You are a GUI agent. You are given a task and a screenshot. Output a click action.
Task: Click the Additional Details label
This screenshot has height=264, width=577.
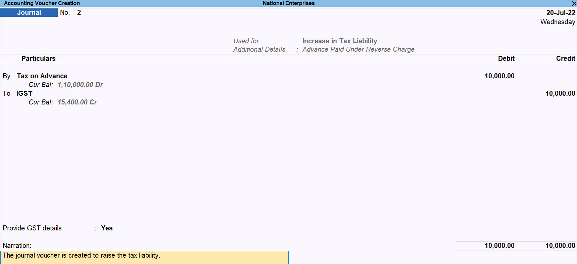point(259,49)
